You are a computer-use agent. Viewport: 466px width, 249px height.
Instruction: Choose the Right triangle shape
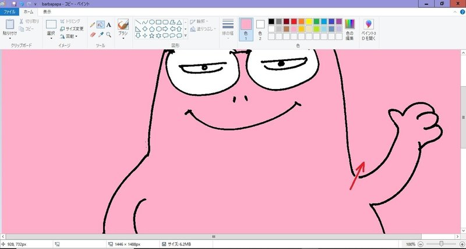coord(138,29)
